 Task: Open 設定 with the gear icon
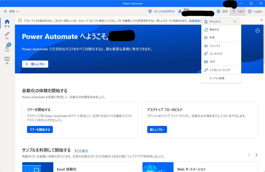(218, 11)
